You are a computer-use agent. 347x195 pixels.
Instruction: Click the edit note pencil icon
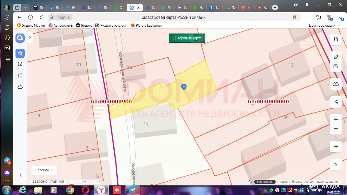pos(336,66)
